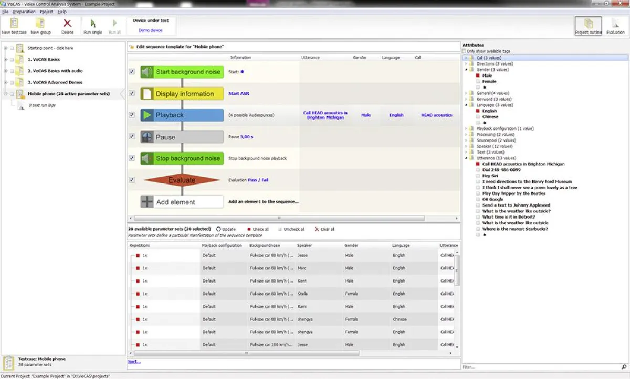Image resolution: width=630 pixels, height=379 pixels.
Task: Collapse the Mobile phone testcase node
Action: point(6,94)
